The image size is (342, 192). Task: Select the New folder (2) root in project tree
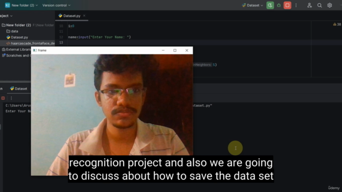(x=19, y=25)
